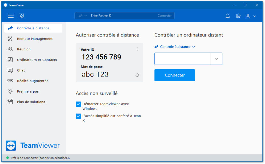Viewport: 265px width, 164px height.
Task: Refresh the password with the reload icon
Action: [137, 75]
